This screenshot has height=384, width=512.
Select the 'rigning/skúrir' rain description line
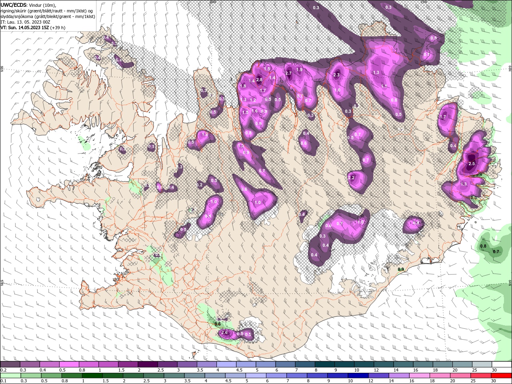46,10
